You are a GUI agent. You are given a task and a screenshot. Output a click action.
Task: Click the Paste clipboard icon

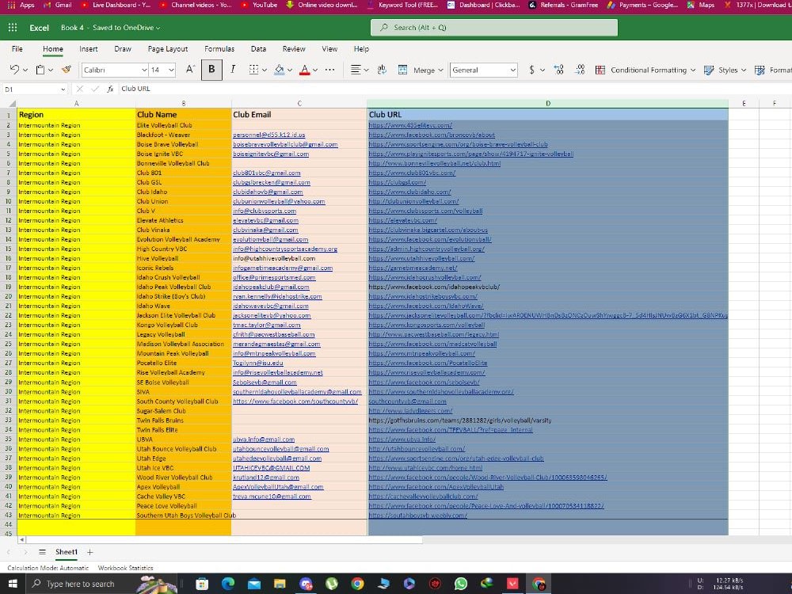[40, 70]
